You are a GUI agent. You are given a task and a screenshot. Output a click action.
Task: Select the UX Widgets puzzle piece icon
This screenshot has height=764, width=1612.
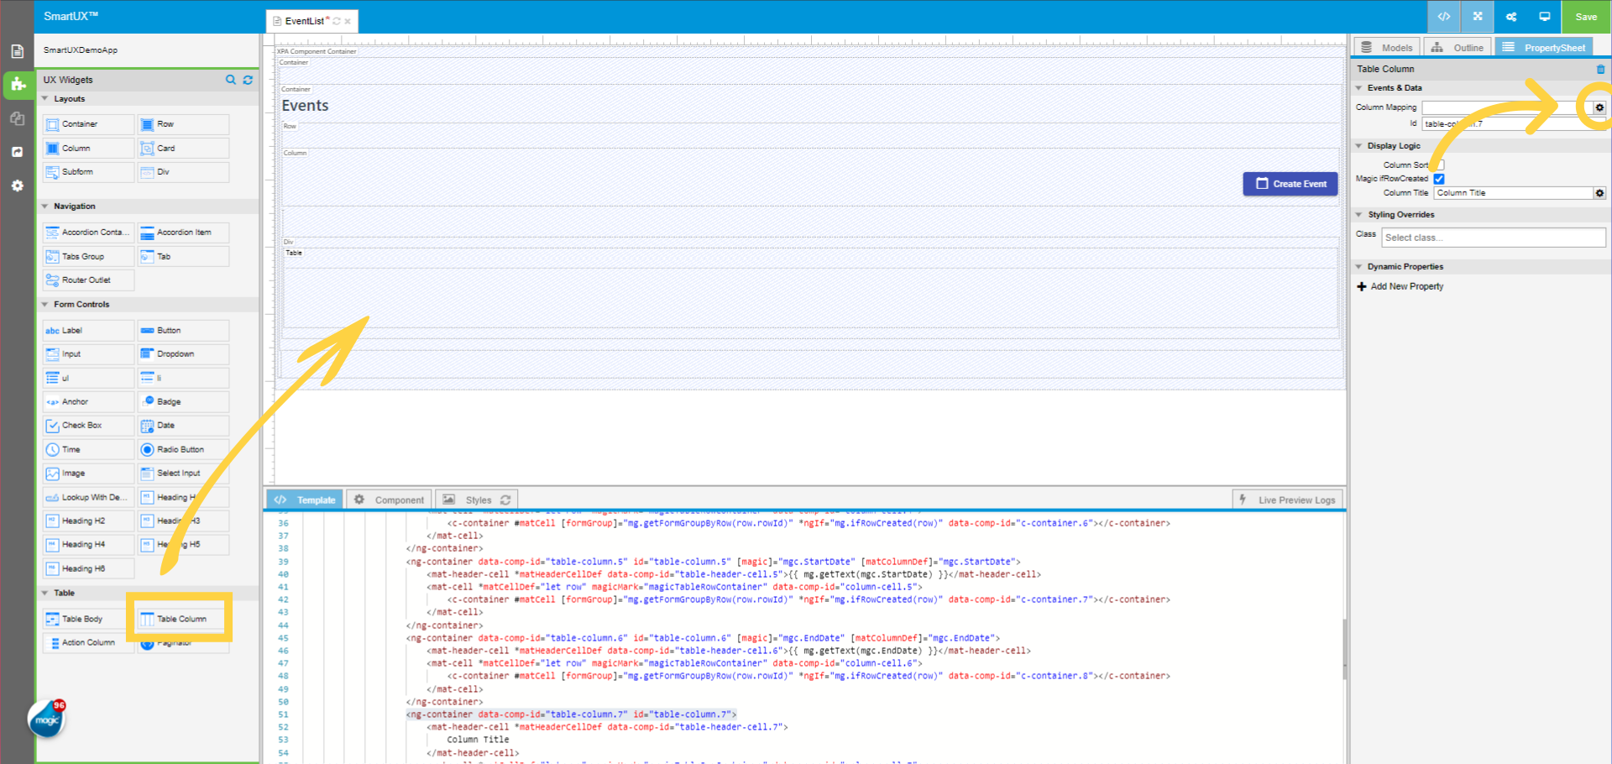click(18, 85)
